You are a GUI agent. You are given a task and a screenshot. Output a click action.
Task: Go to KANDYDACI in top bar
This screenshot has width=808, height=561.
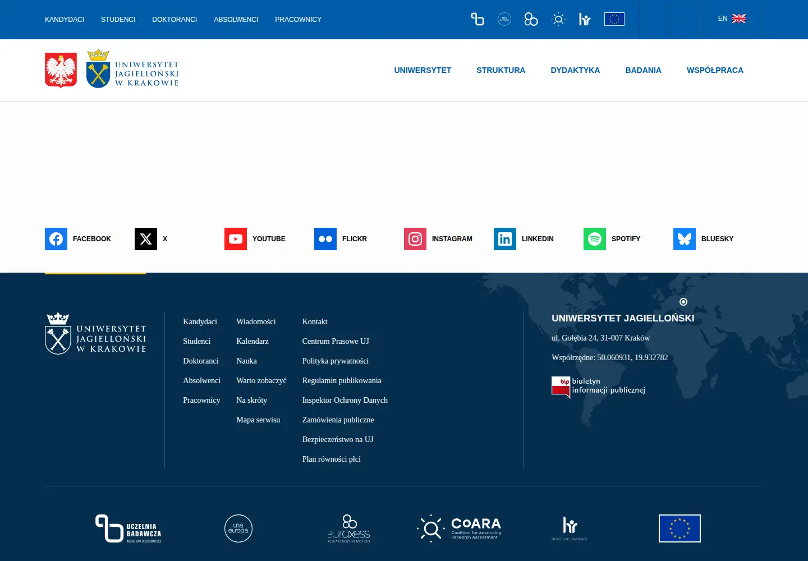click(65, 20)
